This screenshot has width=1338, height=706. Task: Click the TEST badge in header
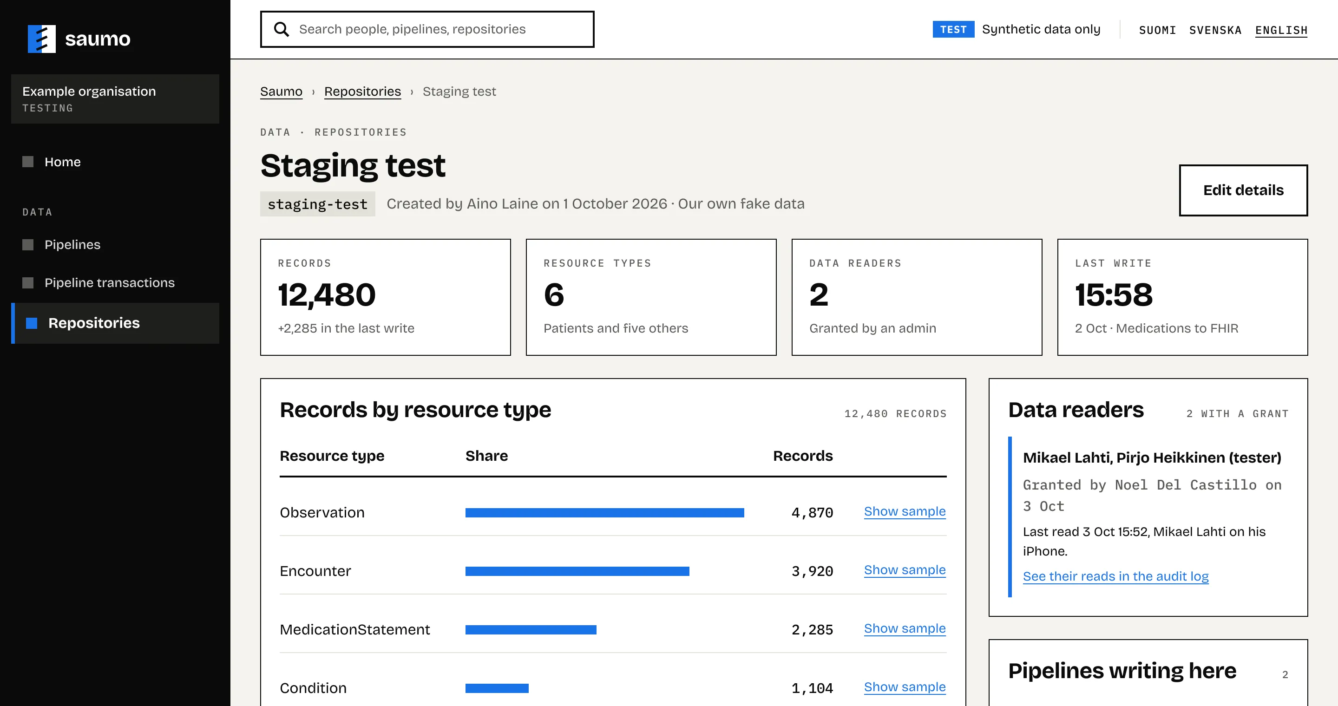pyautogui.click(x=953, y=30)
